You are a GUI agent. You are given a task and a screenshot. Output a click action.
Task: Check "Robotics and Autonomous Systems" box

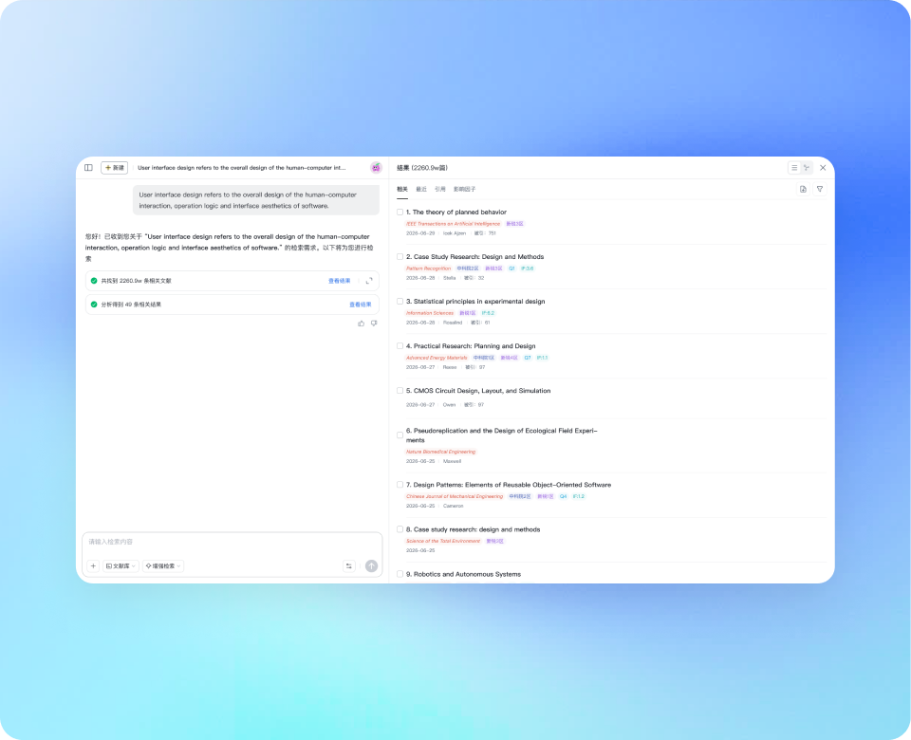400,574
